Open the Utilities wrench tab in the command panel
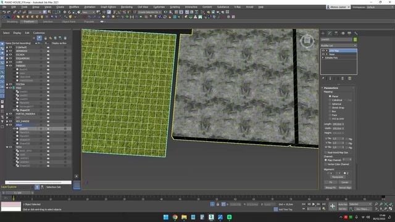Viewport: 395px width, 222px height. click(x=355, y=33)
